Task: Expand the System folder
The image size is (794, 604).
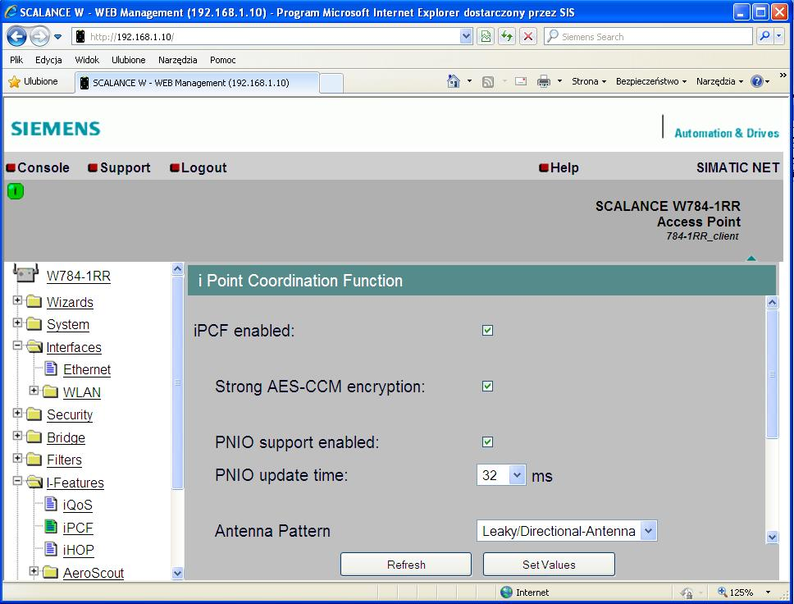Action: click(x=17, y=323)
